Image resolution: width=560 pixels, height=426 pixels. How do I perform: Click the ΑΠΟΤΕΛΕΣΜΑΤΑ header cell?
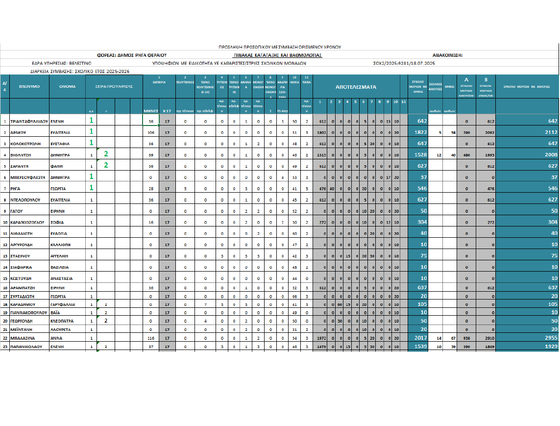355,86
